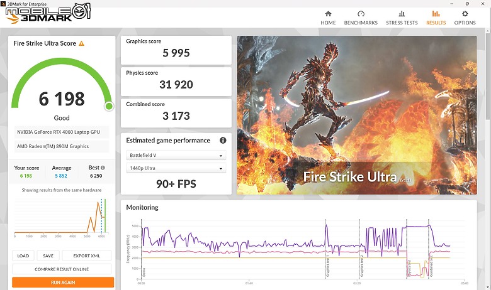This screenshot has width=491, height=290.
Task: Click the score distribution chart in the left panel
Action: pyautogui.click(x=60, y=217)
